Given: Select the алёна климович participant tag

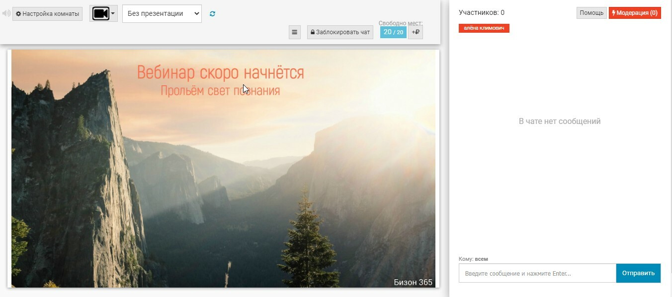Looking at the screenshot, I should pos(484,28).
